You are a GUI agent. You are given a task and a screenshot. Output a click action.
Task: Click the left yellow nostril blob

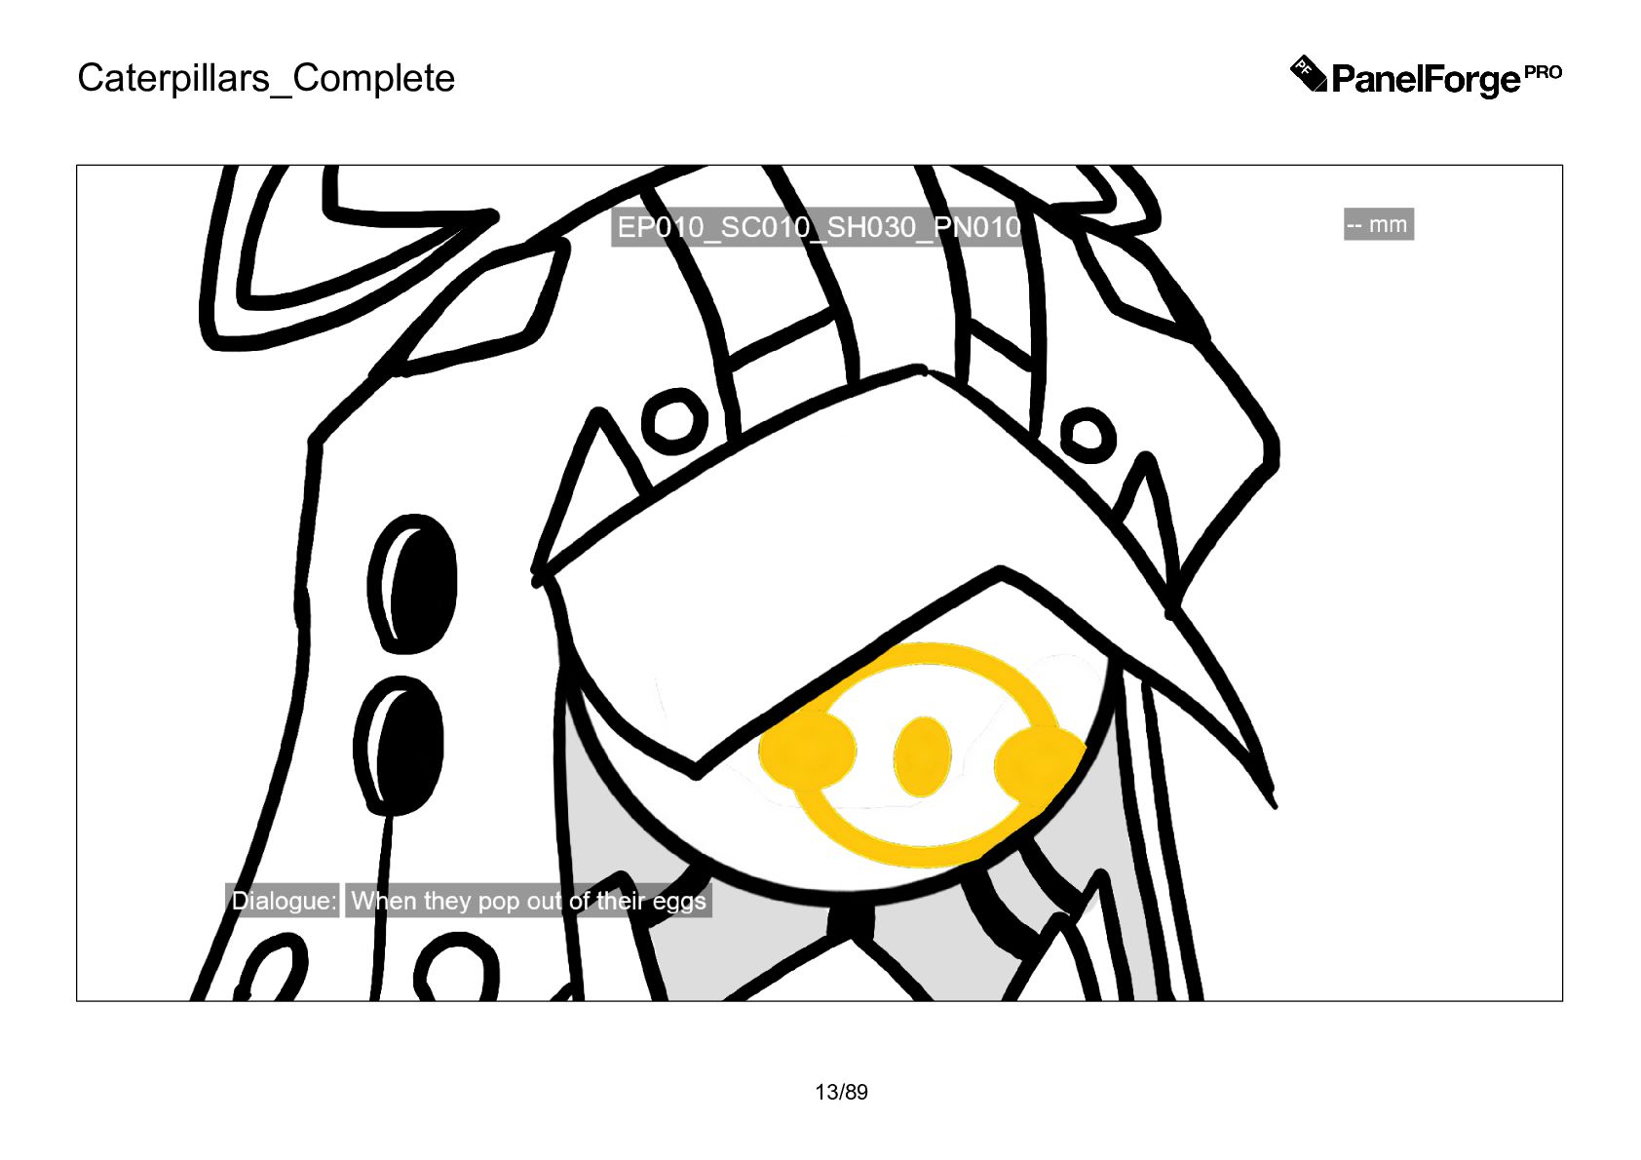tap(808, 751)
